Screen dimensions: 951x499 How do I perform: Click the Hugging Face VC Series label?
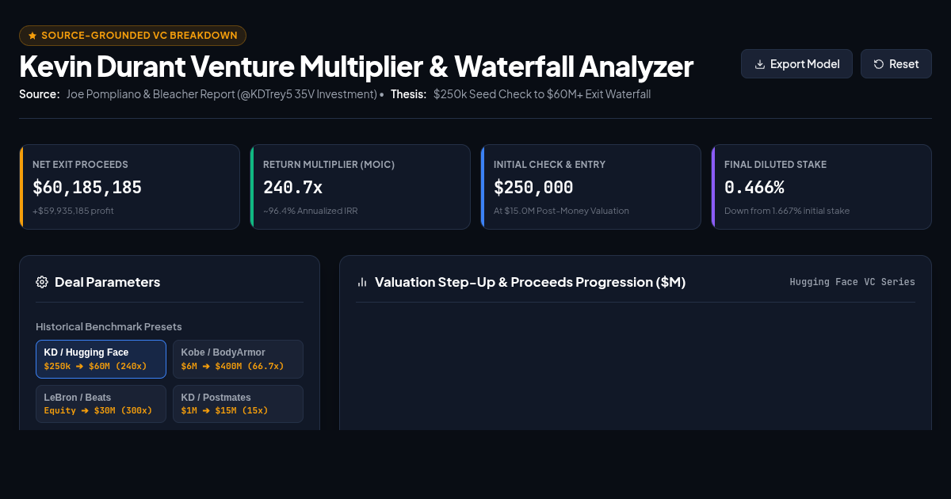(x=853, y=282)
